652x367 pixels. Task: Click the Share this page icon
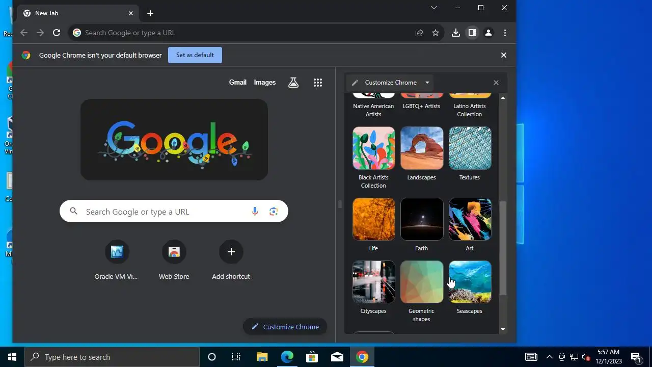pyautogui.click(x=419, y=33)
